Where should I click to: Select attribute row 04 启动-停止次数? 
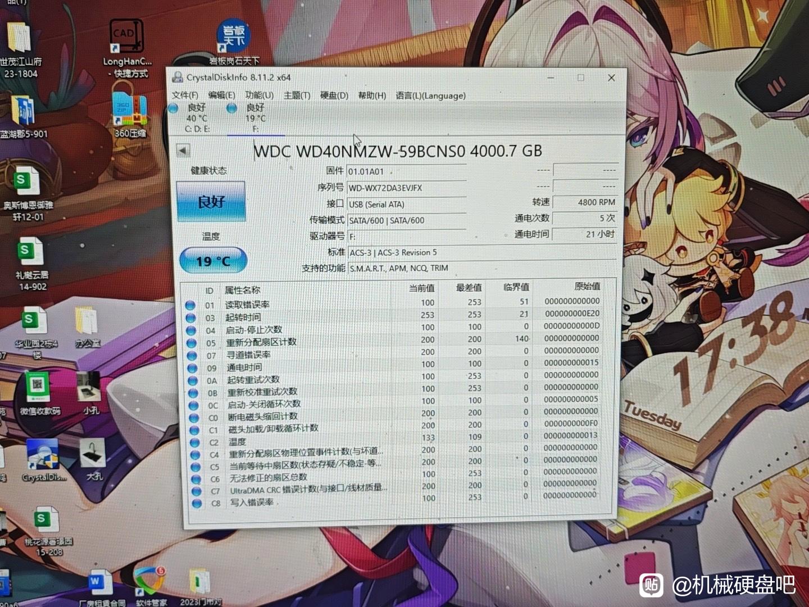coord(393,329)
